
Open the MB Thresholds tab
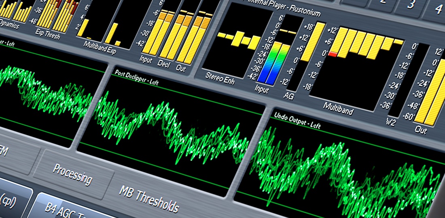pyautogui.click(x=148, y=199)
